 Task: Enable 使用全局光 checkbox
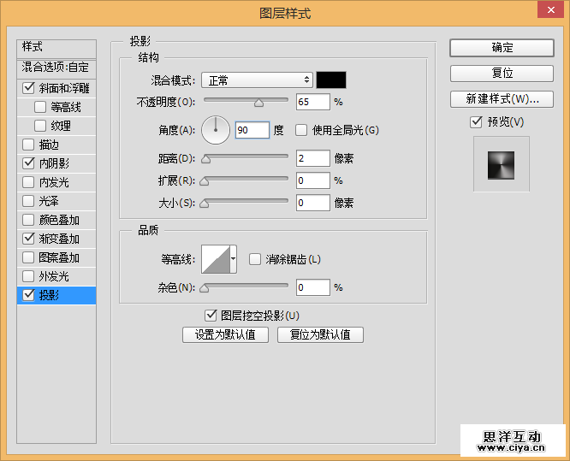(x=301, y=131)
